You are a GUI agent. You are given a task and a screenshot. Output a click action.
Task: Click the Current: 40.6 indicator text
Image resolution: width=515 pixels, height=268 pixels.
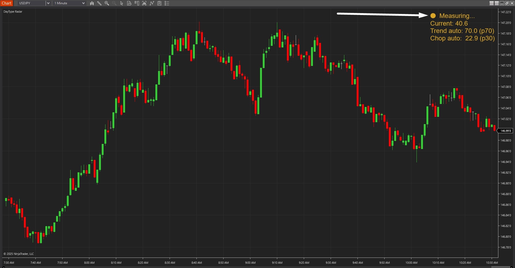[x=449, y=23]
